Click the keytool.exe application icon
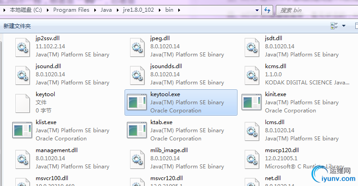 [x=137, y=102]
